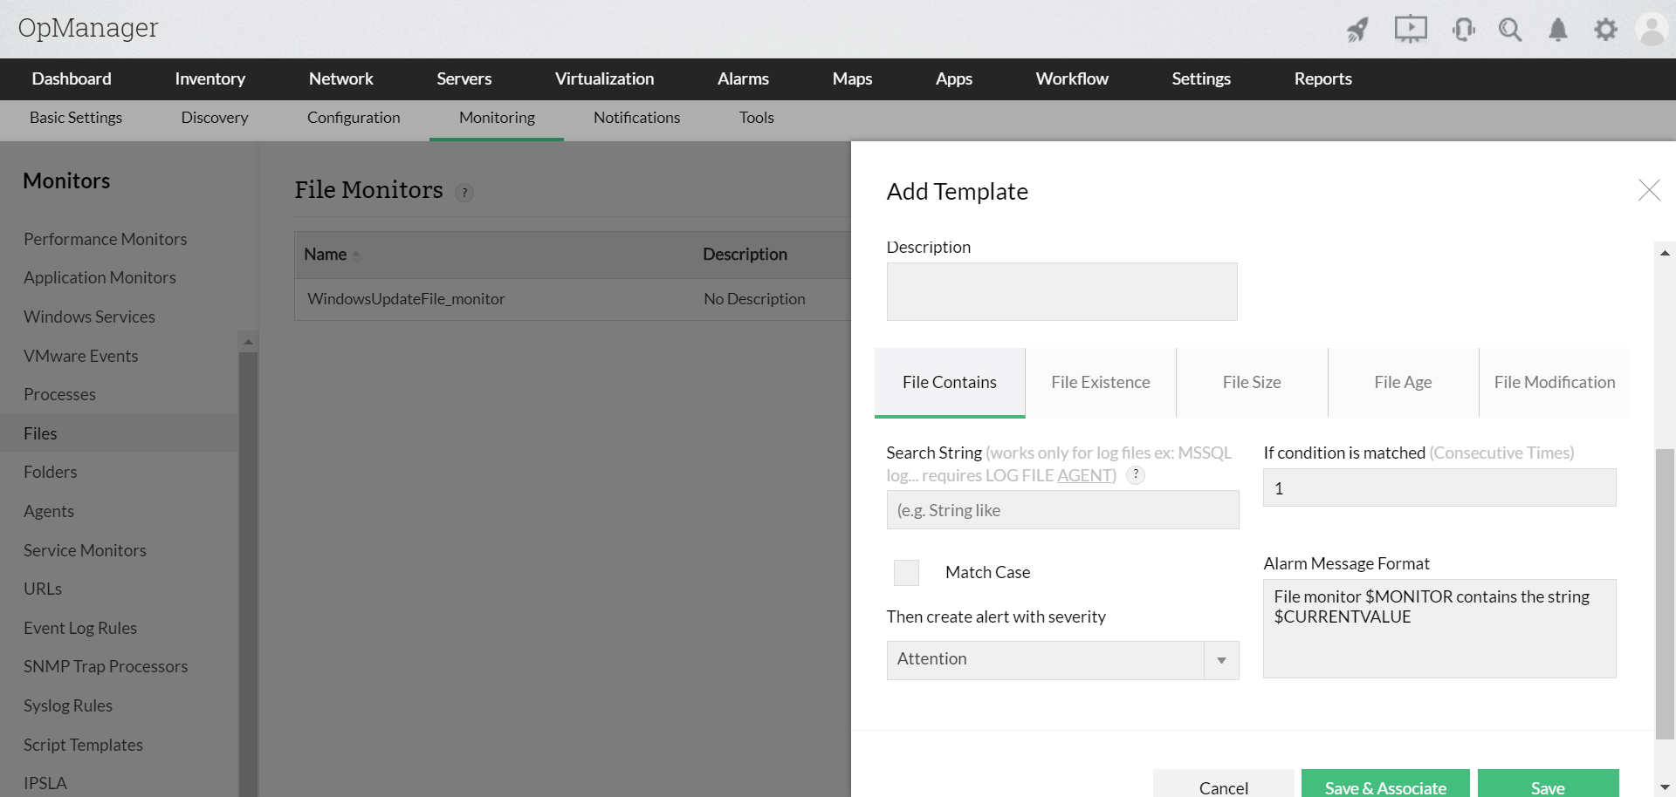Open the user profile avatar
Screen dimensions: 1676x797
pyautogui.click(x=1652, y=30)
